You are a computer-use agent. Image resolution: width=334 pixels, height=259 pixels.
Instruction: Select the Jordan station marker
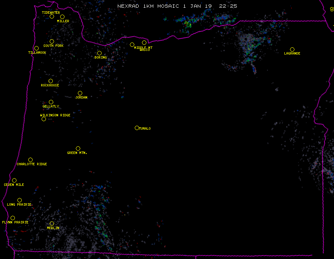tap(80, 93)
